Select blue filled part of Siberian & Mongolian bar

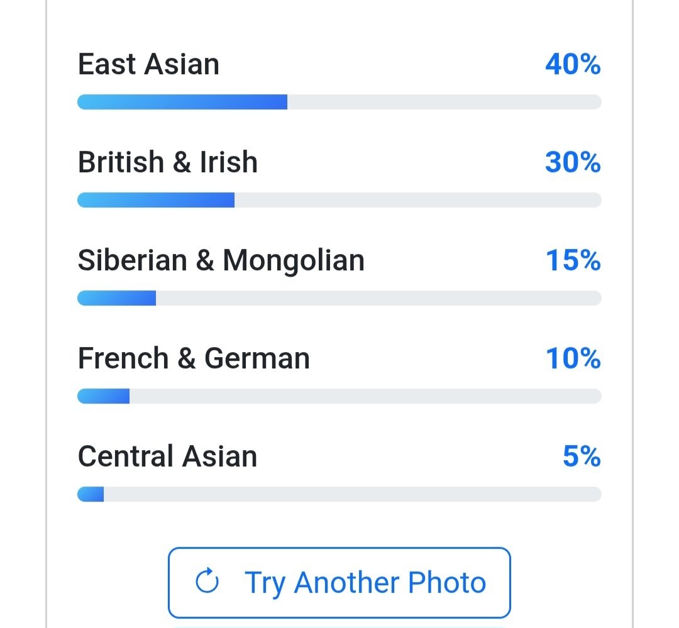(x=117, y=298)
